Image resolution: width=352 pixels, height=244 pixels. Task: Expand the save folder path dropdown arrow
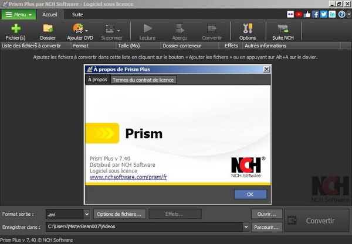[246, 227]
